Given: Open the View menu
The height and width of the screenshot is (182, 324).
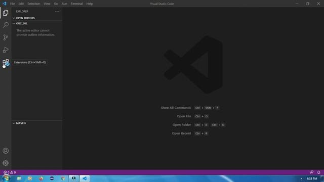Looking at the screenshot, I should click(x=47, y=4).
